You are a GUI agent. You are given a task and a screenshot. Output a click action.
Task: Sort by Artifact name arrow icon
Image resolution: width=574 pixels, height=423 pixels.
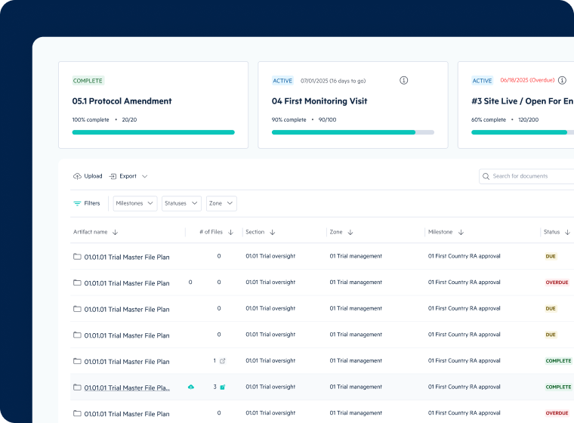116,232
